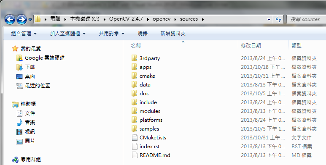Open the 音樂 library
Image resolution: width=326 pixels, height=165 pixels.
(30, 123)
